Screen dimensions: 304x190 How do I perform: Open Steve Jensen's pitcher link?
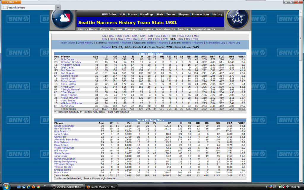coord(62,153)
